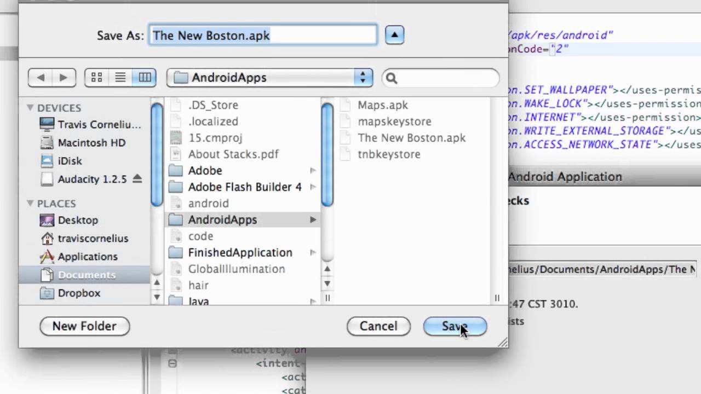
Task: Expand Adobe Flash Builder 4 arrow
Action: point(313,187)
